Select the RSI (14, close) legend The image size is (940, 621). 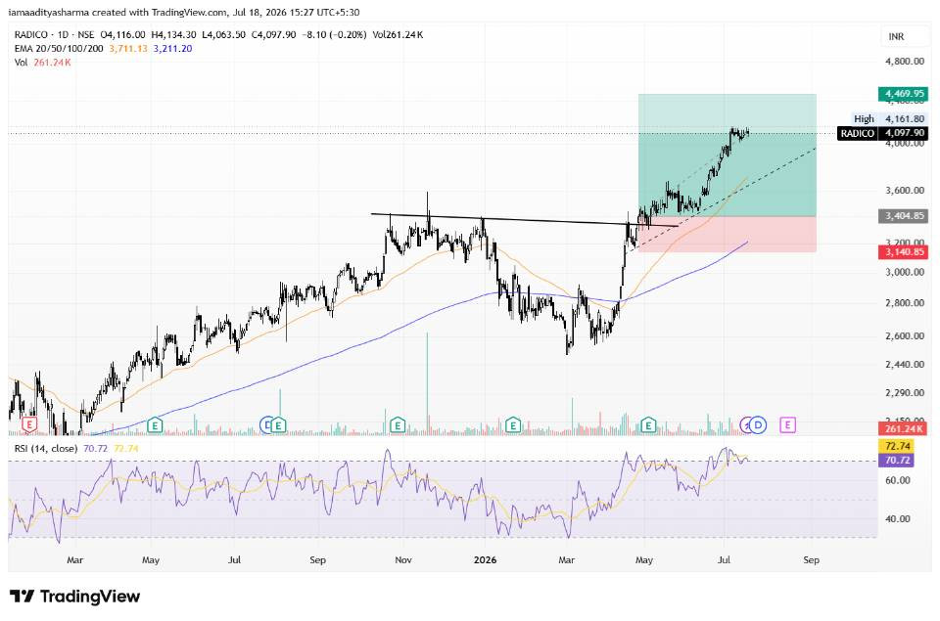(46, 448)
